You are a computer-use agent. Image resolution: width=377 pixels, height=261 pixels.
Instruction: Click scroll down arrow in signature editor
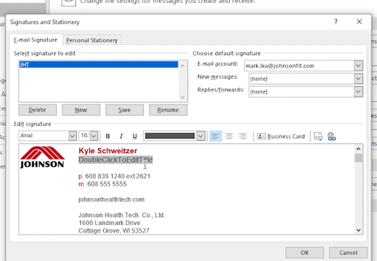tap(358, 231)
